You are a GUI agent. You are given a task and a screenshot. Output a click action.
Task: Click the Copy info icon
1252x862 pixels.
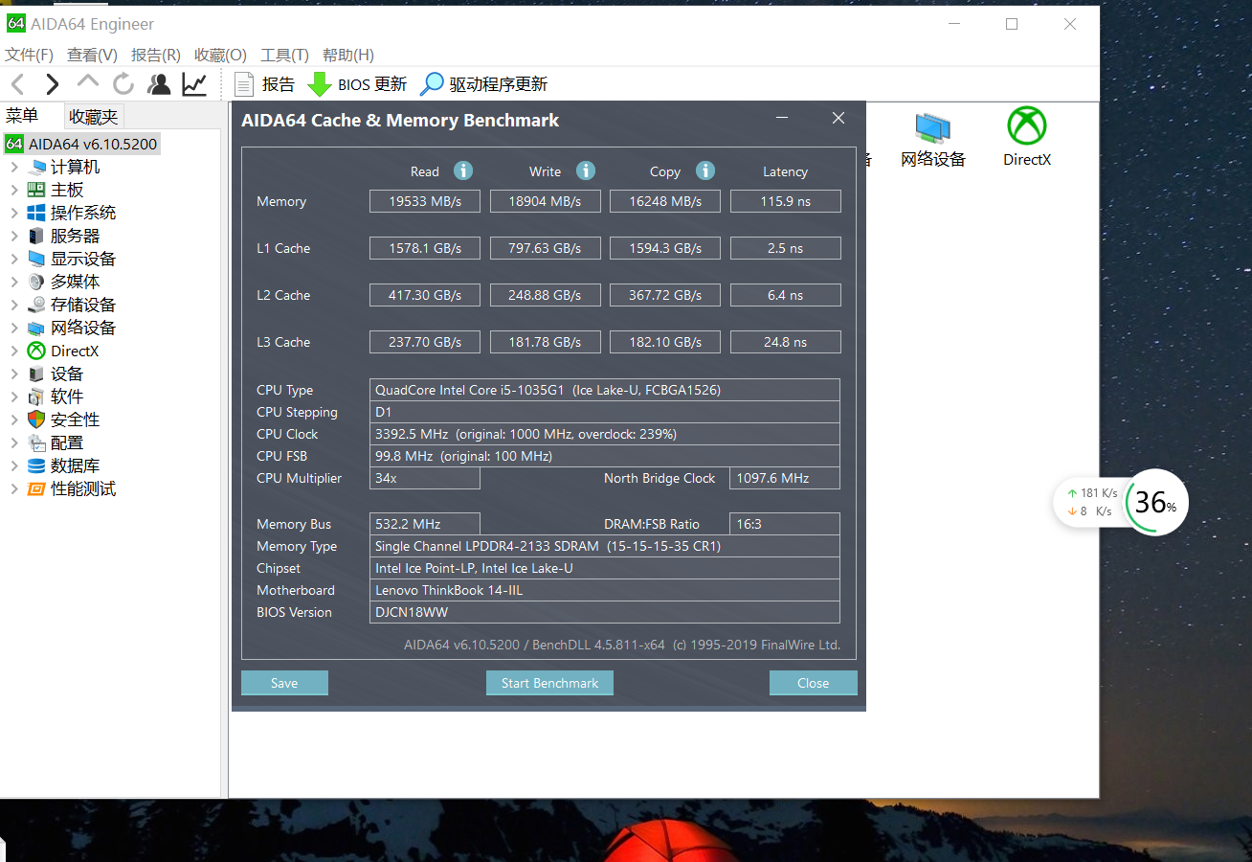click(705, 170)
